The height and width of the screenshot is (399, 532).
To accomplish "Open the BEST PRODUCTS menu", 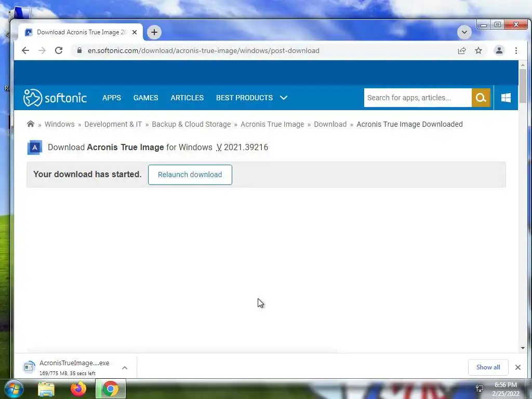I will click(x=244, y=98).
